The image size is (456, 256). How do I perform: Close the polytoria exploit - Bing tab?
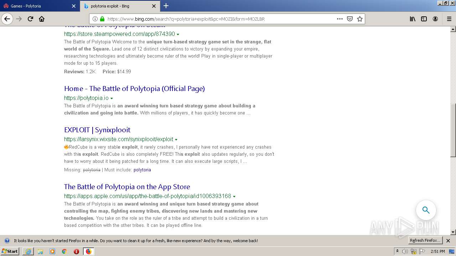(154, 6)
